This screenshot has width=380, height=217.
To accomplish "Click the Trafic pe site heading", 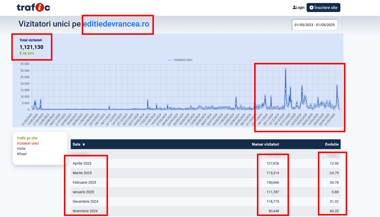I will coord(27,138).
